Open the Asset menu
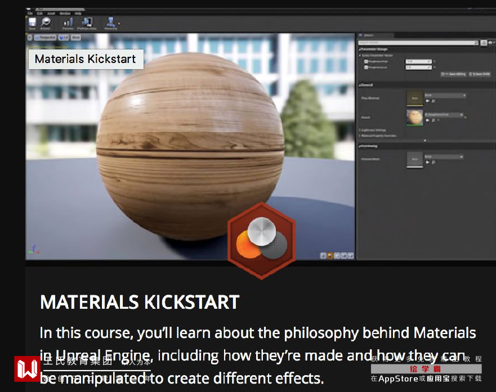Screen dimensions: 496x392 pos(51,13)
